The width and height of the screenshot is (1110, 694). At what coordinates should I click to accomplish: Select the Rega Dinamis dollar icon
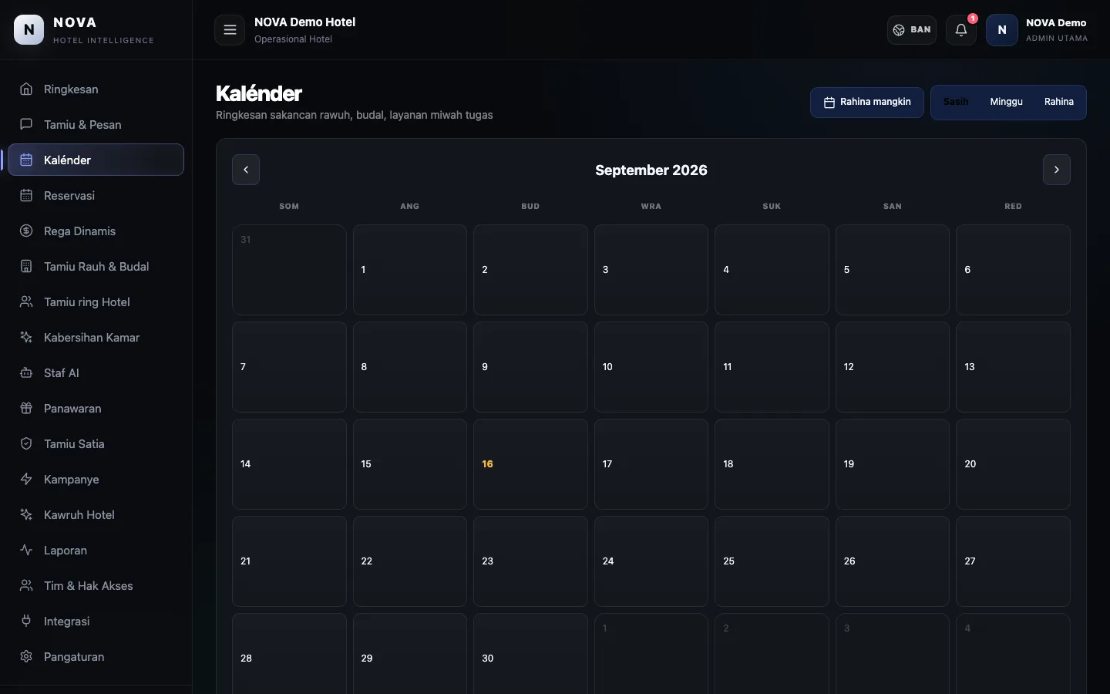(26, 231)
